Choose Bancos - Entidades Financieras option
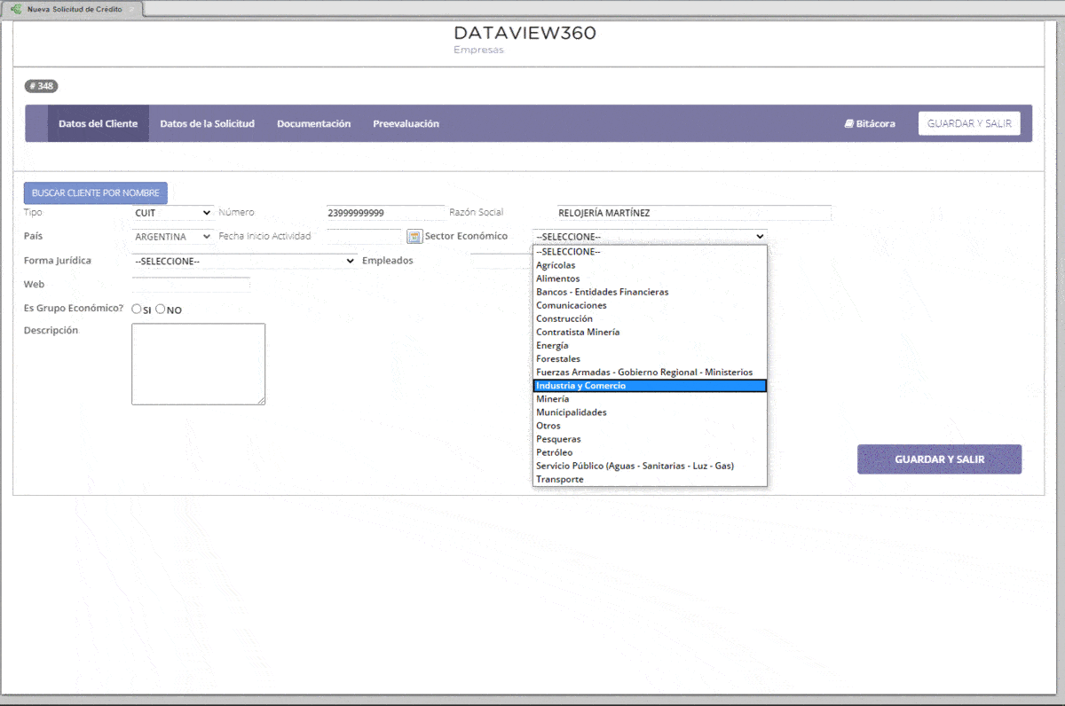 click(x=650, y=292)
